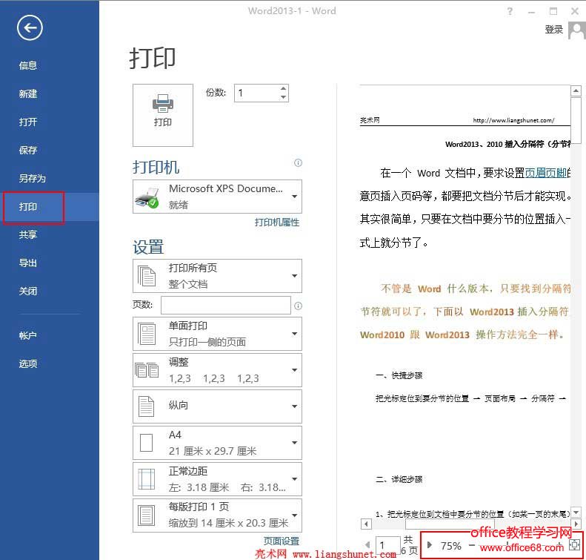Viewport: 586px width, 560px height.
Task: Expand the 打印所有页 page range dropdown
Action: point(218,276)
